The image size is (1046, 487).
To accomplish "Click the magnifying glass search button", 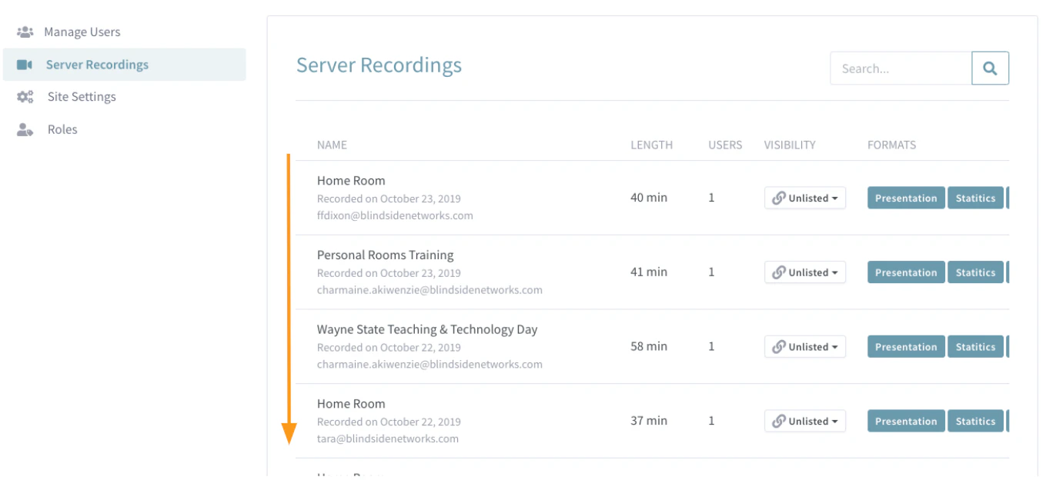I will (x=990, y=68).
